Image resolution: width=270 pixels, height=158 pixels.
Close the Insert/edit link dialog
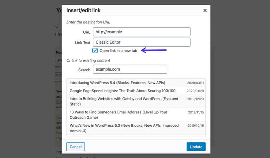click(205, 11)
